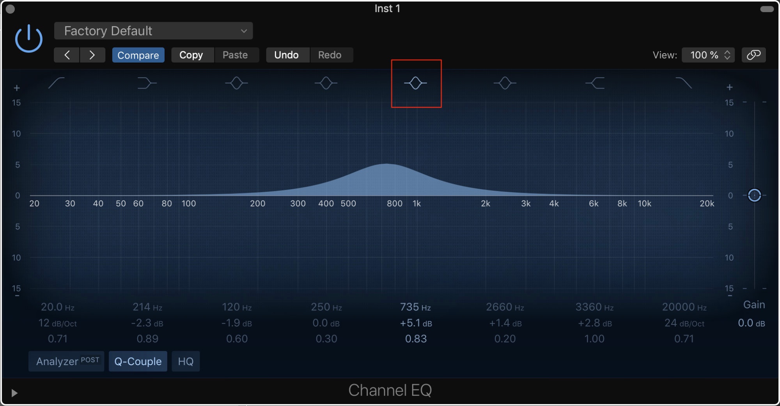Open the Factory Default preset dropdown
The image size is (780, 406).
click(x=153, y=31)
